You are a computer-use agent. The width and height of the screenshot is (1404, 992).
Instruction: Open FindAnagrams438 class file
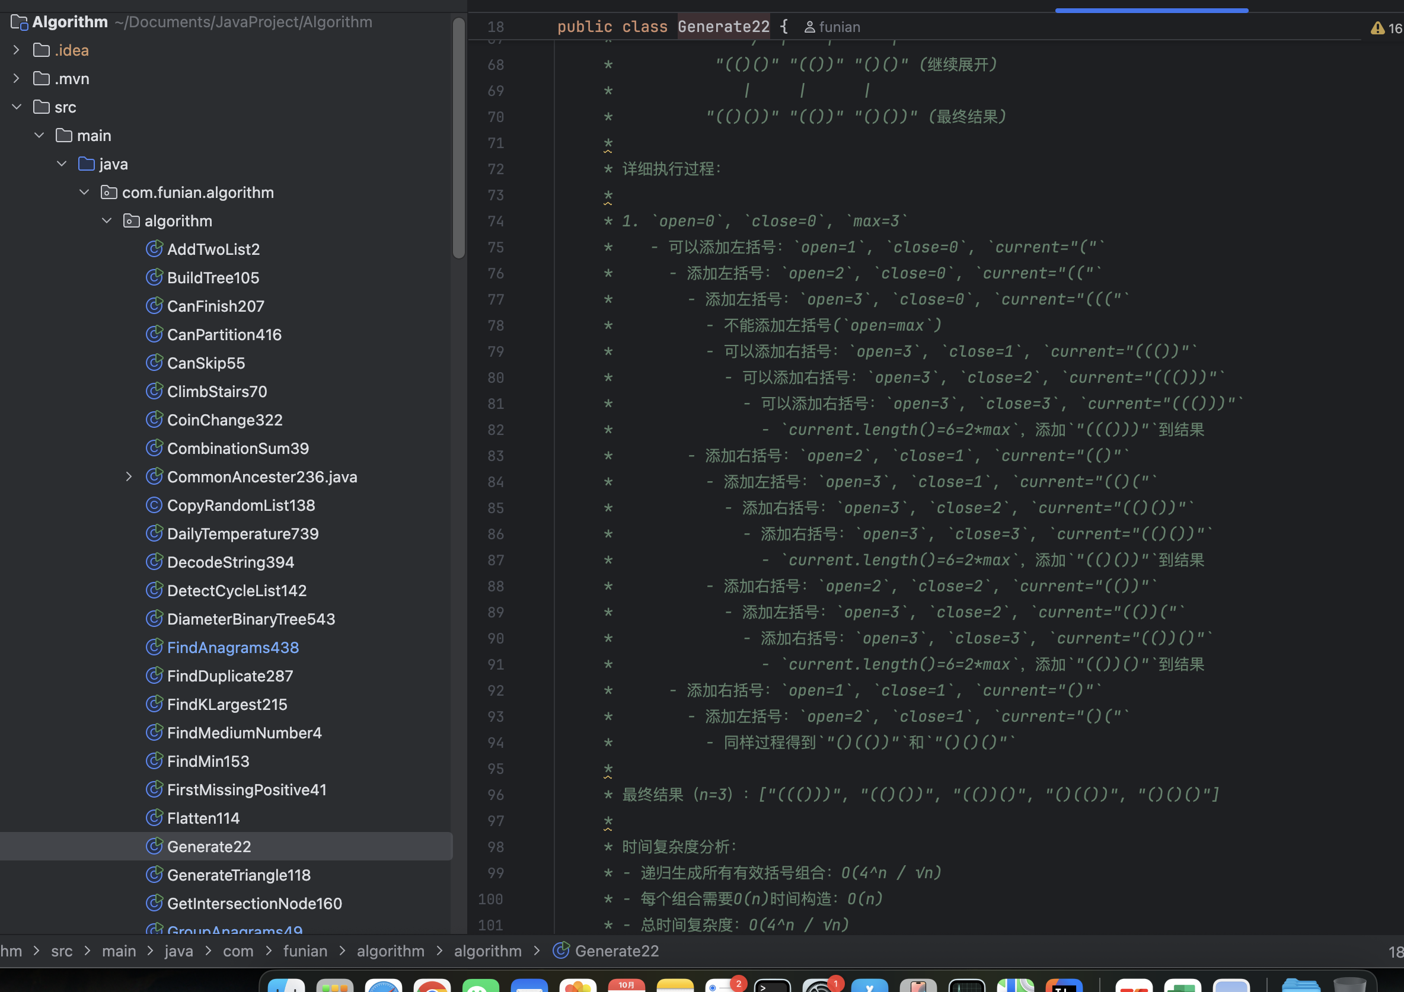pos(232,647)
